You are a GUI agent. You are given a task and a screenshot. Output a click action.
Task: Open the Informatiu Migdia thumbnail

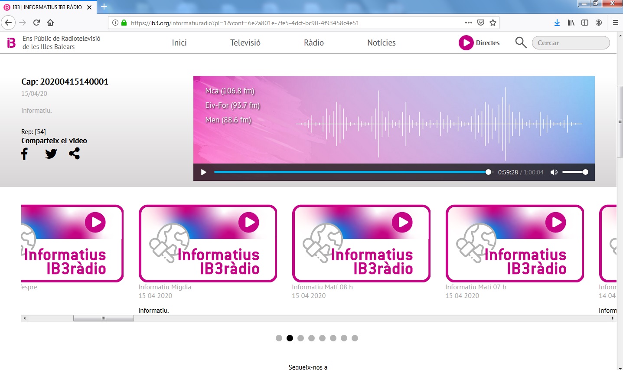208,243
